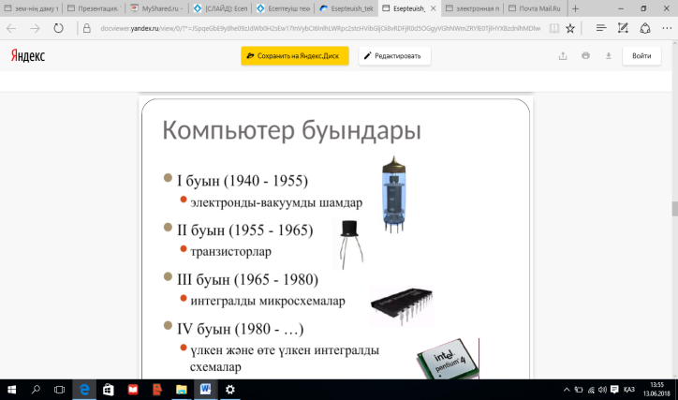
Task: Click the text интегралды микросхемалар
Action: (x=268, y=301)
